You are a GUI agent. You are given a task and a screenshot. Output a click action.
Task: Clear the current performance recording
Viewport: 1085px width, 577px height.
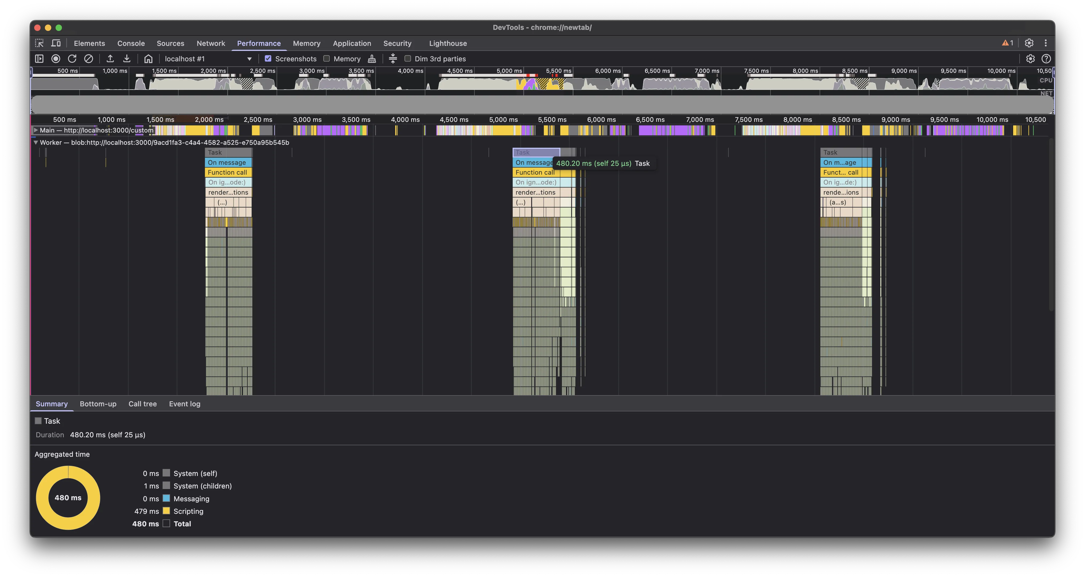[x=88, y=59]
